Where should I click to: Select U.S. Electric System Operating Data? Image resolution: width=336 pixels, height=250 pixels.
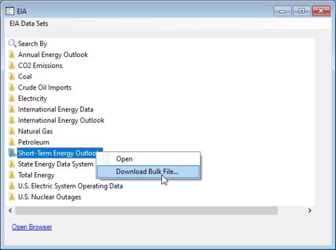pos(70,186)
